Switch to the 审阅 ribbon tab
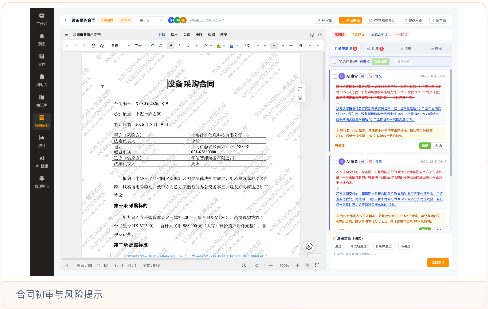Viewport: 488px width, 309px height. [199, 34]
